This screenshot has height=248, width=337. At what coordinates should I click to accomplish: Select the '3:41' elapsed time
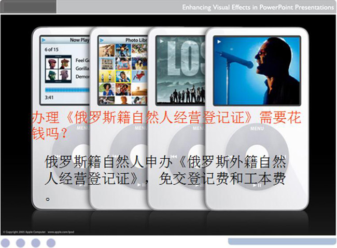point(49,98)
